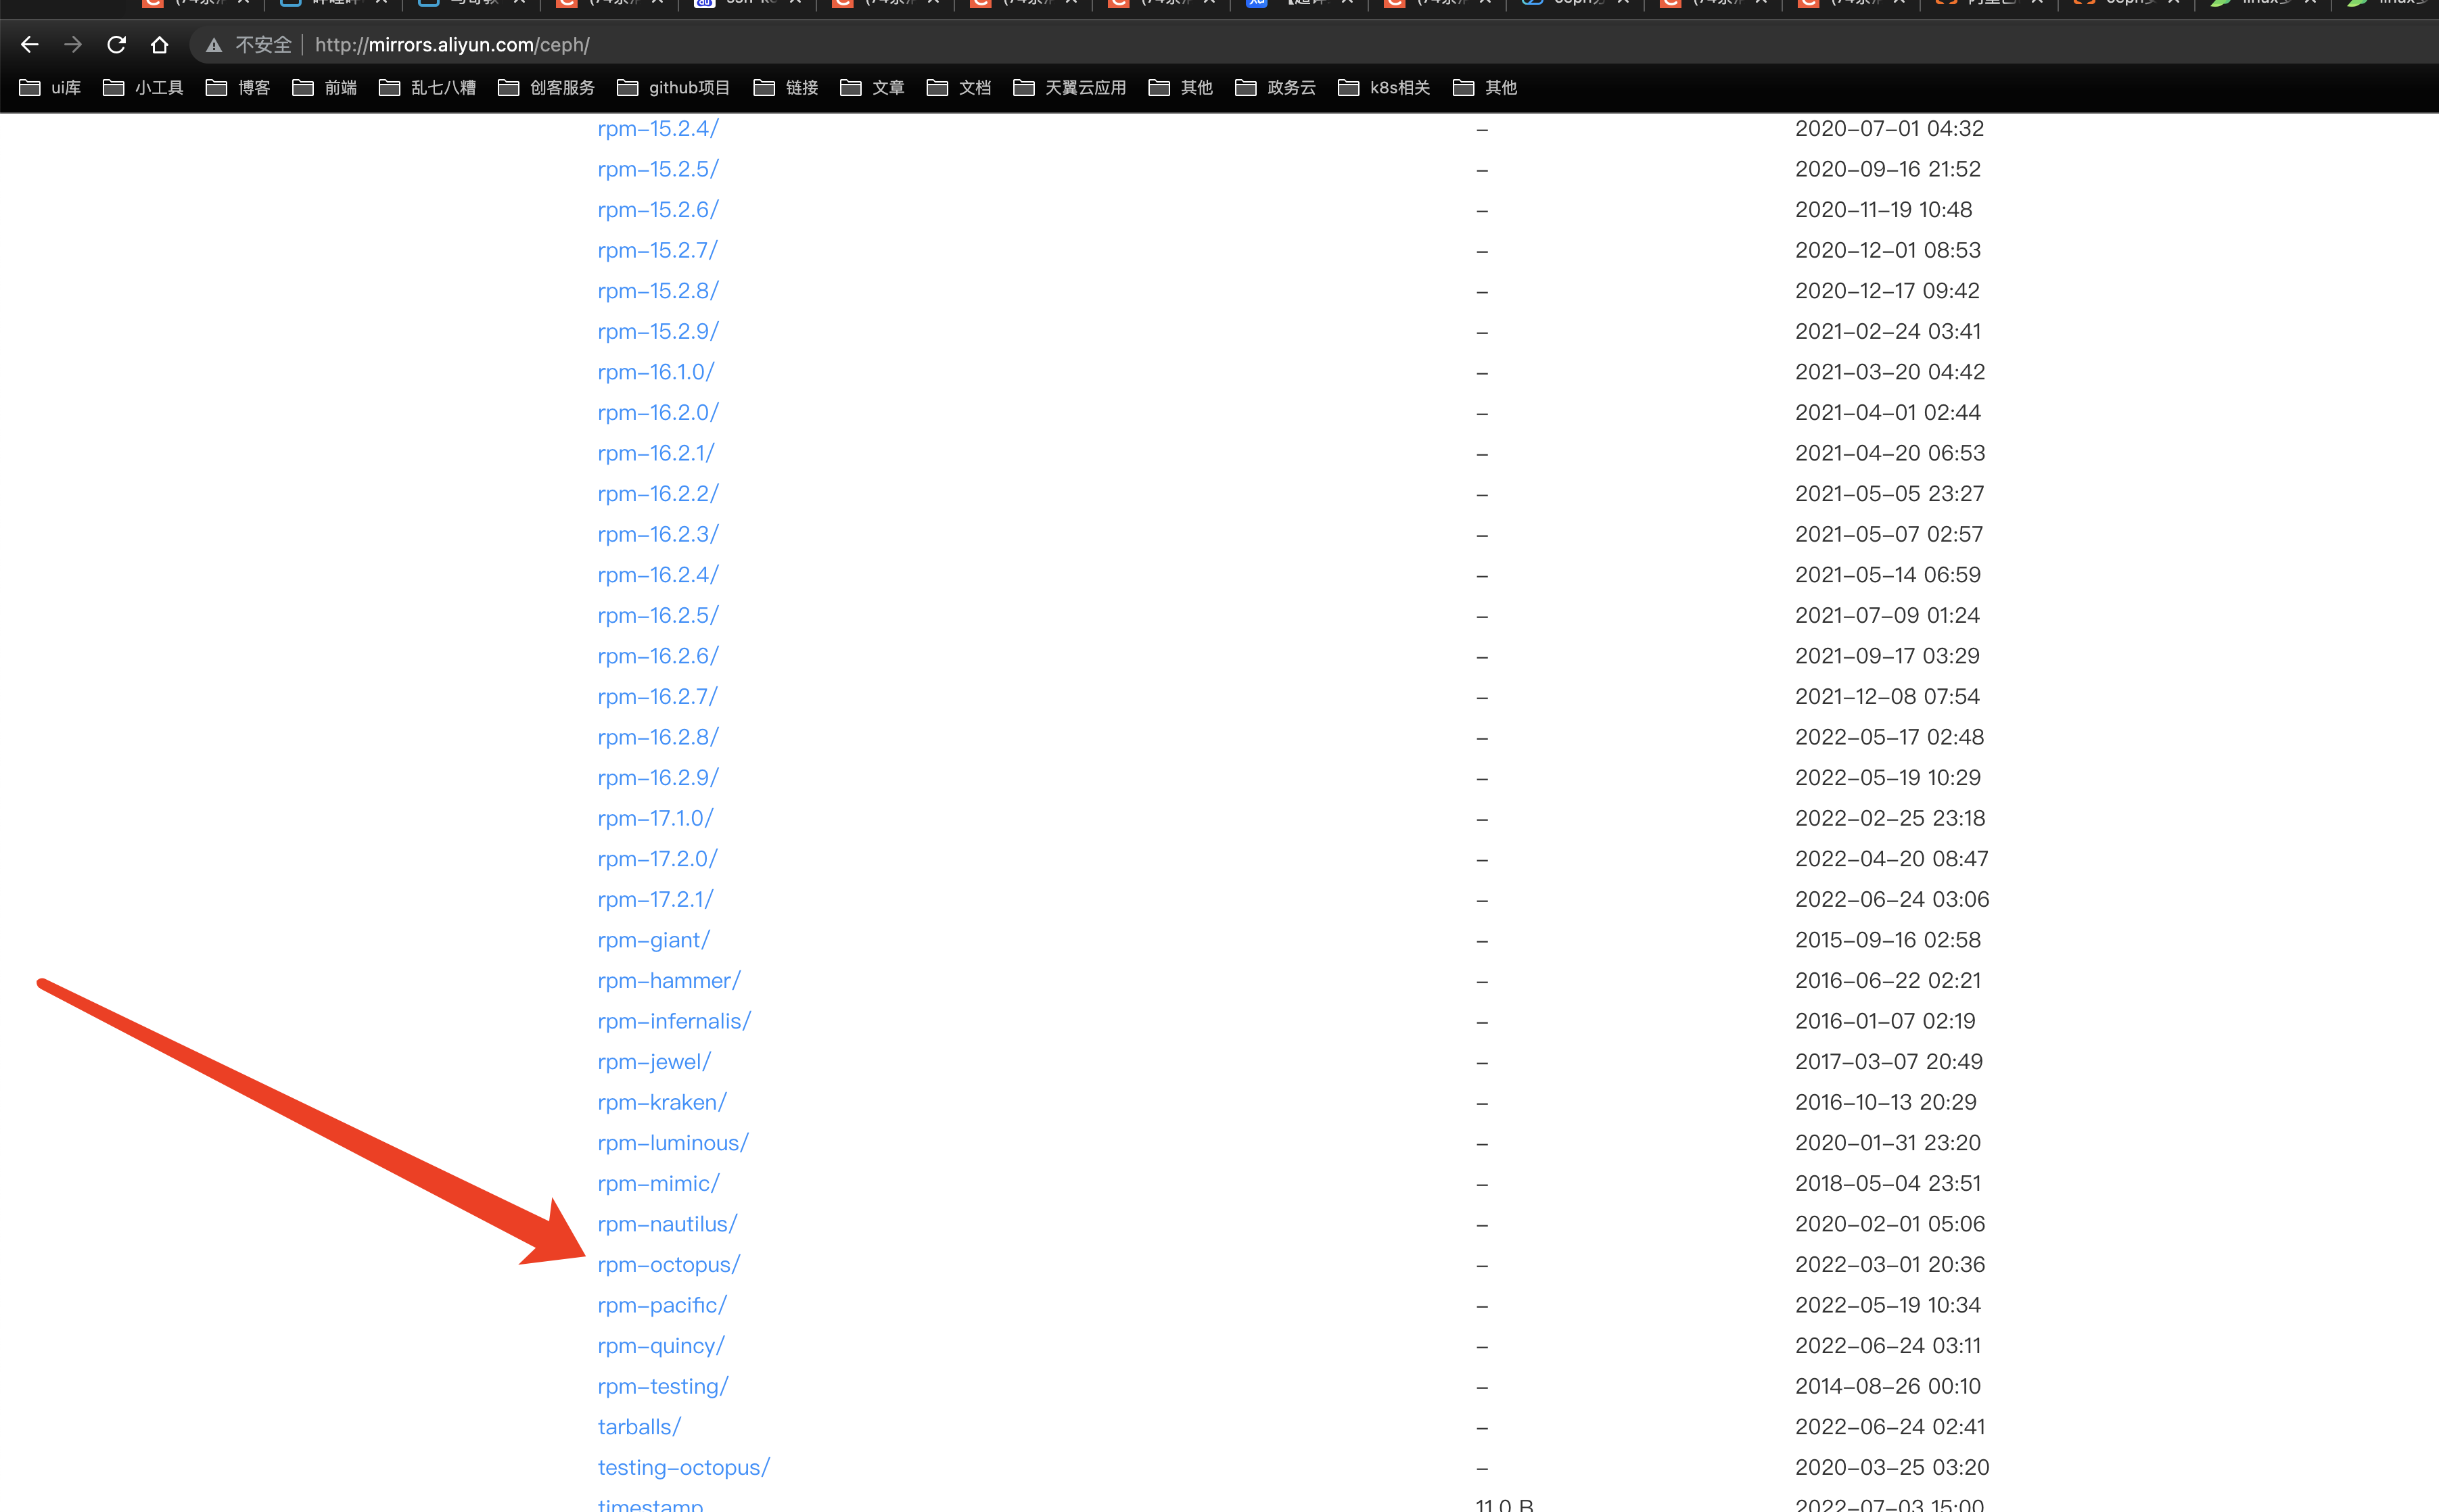The width and height of the screenshot is (2439, 1512).
Task: Click the browser forward arrow
Action: coord(73,45)
